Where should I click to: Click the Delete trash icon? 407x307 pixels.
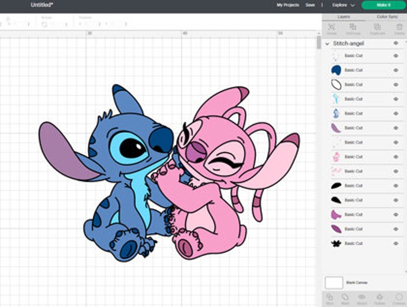[399, 27]
